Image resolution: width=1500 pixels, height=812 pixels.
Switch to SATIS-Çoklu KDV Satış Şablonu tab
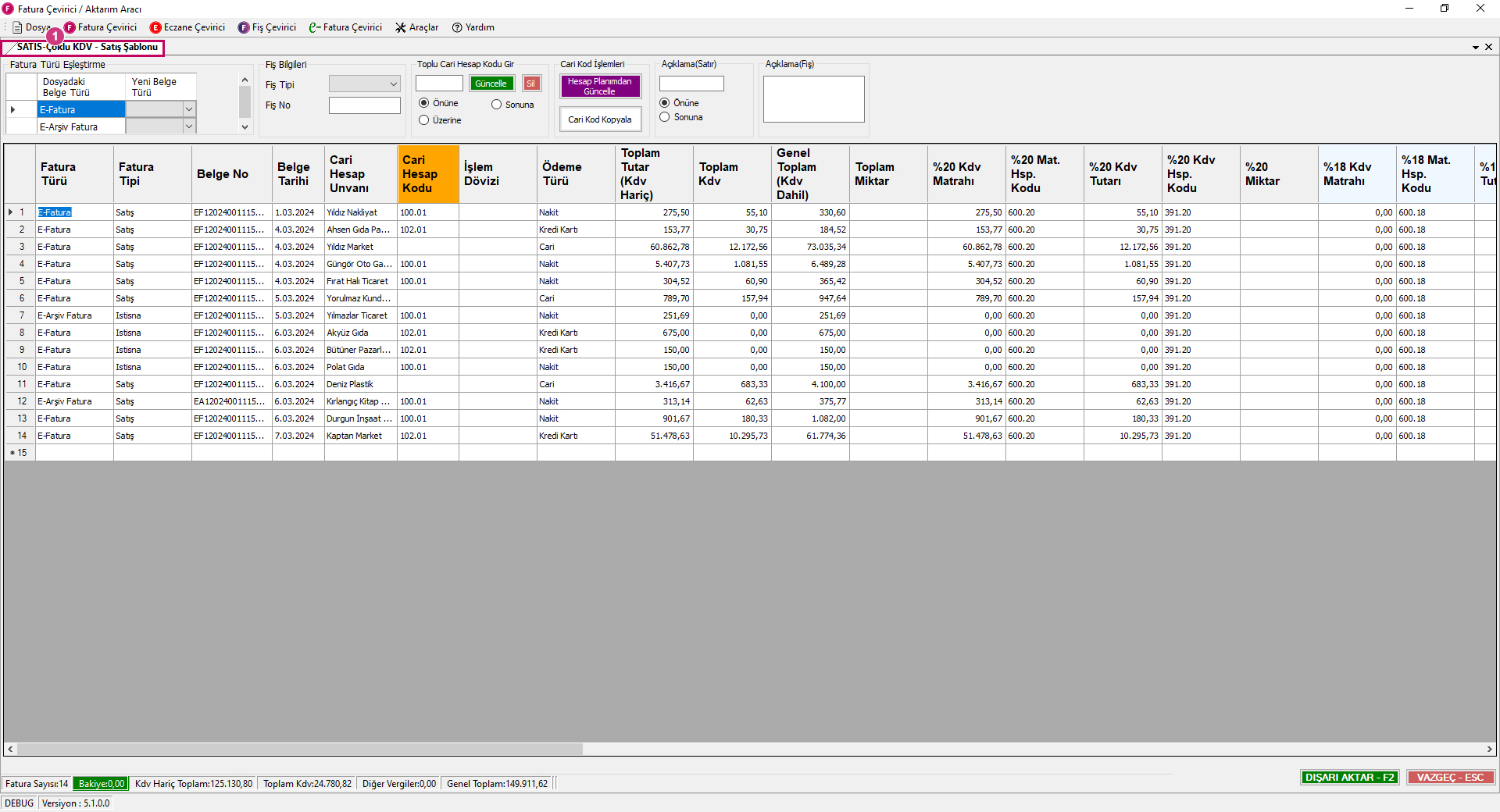click(86, 47)
